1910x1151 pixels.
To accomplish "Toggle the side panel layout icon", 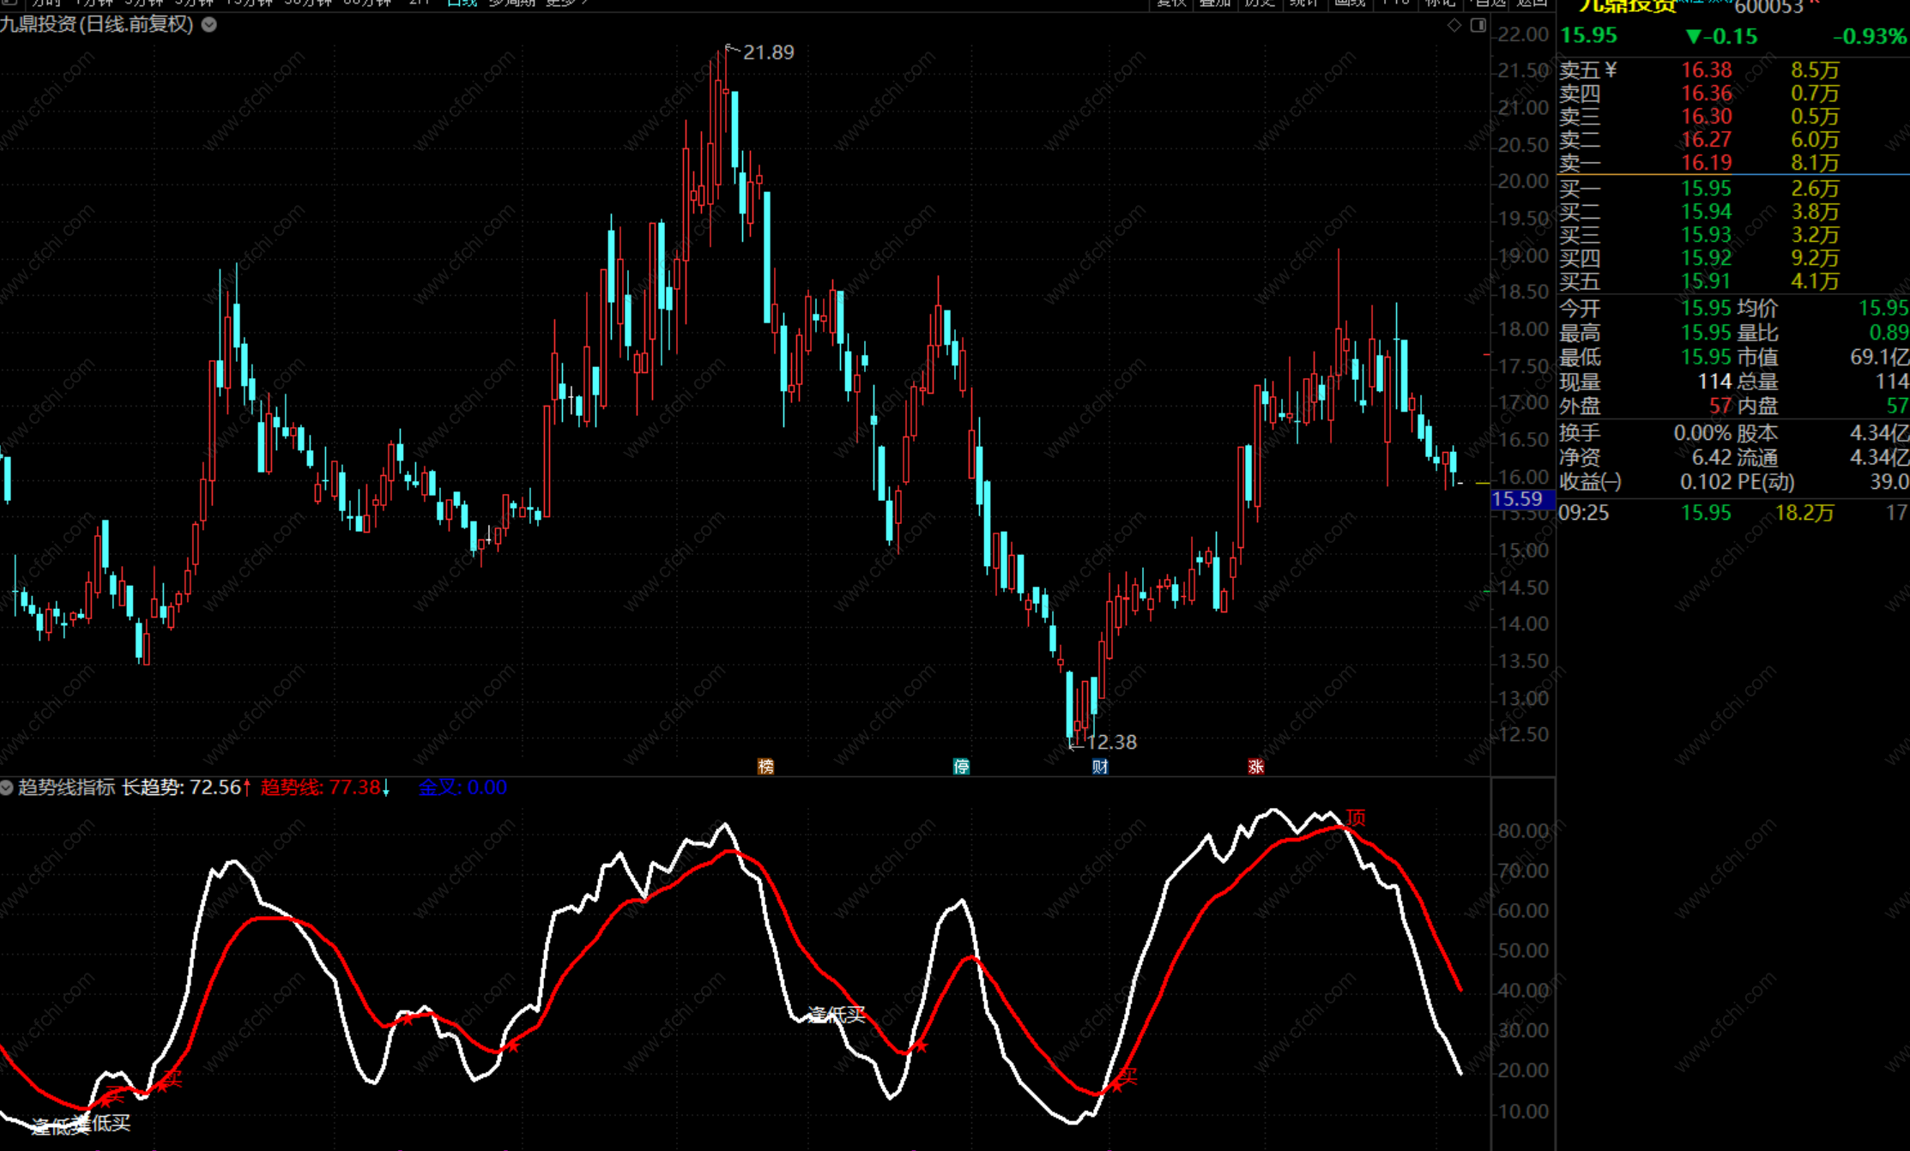I will click(x=1478, y=25).
